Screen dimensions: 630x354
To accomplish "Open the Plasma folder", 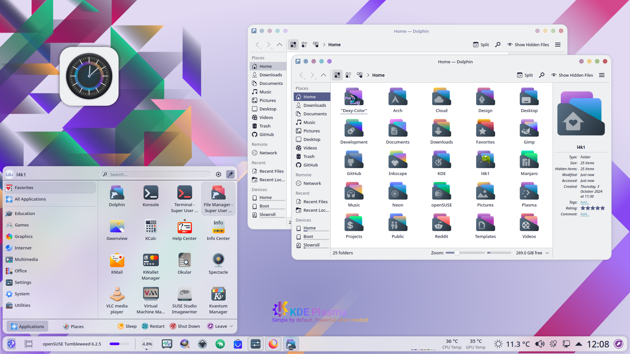I will (x=529, y=195).
